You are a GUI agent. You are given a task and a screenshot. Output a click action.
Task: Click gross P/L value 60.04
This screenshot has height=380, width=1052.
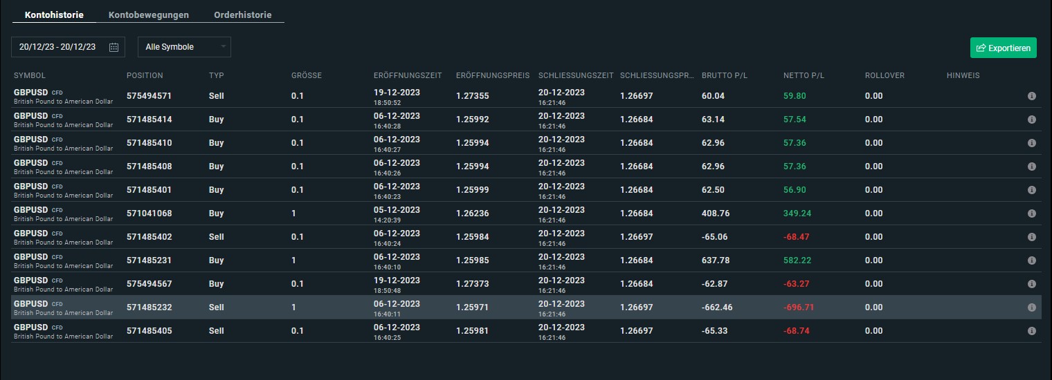[713, 96]
